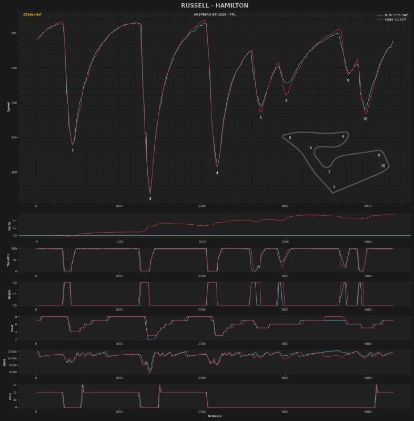Click corner label '4' under the speed trace
Image resolution: width=414 pixels, height=421 pixels.
pyautogui.click(x=217, y=173)
